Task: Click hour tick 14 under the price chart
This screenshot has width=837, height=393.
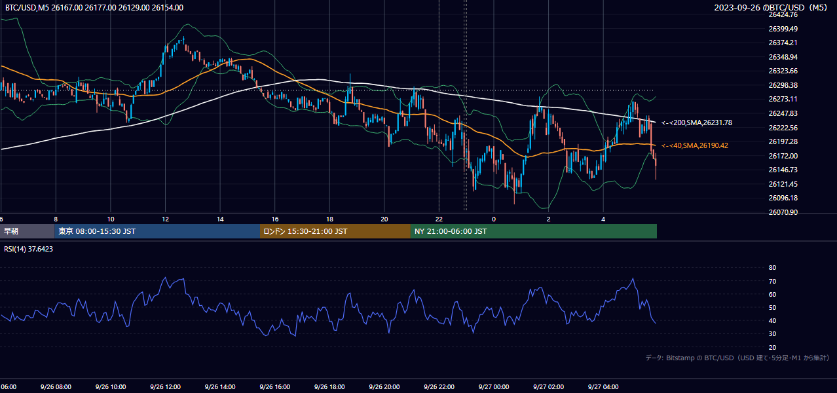Action: click(x=220, y=219)
